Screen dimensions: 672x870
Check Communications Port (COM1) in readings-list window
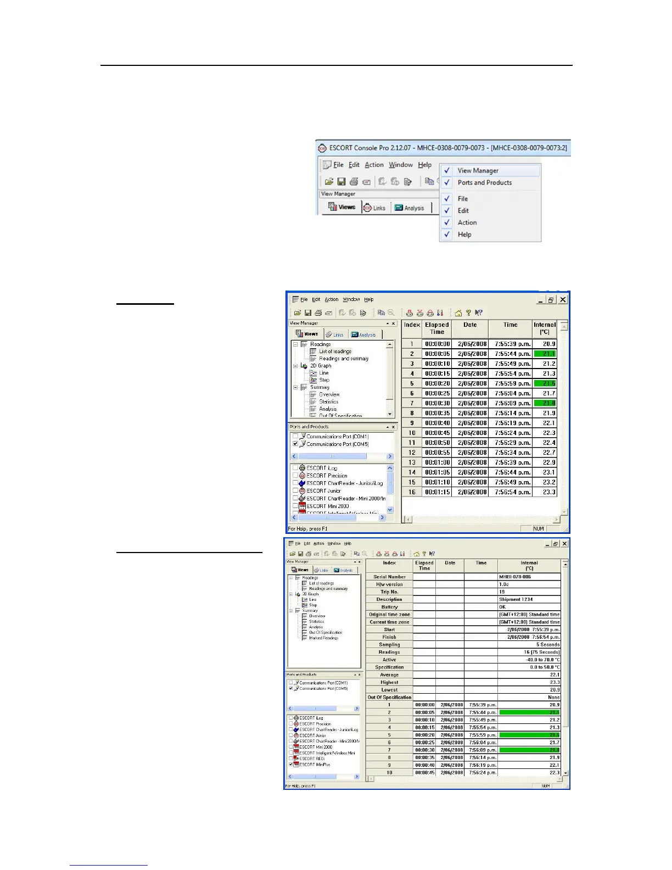pyautogui.click(x=295, y=437)
